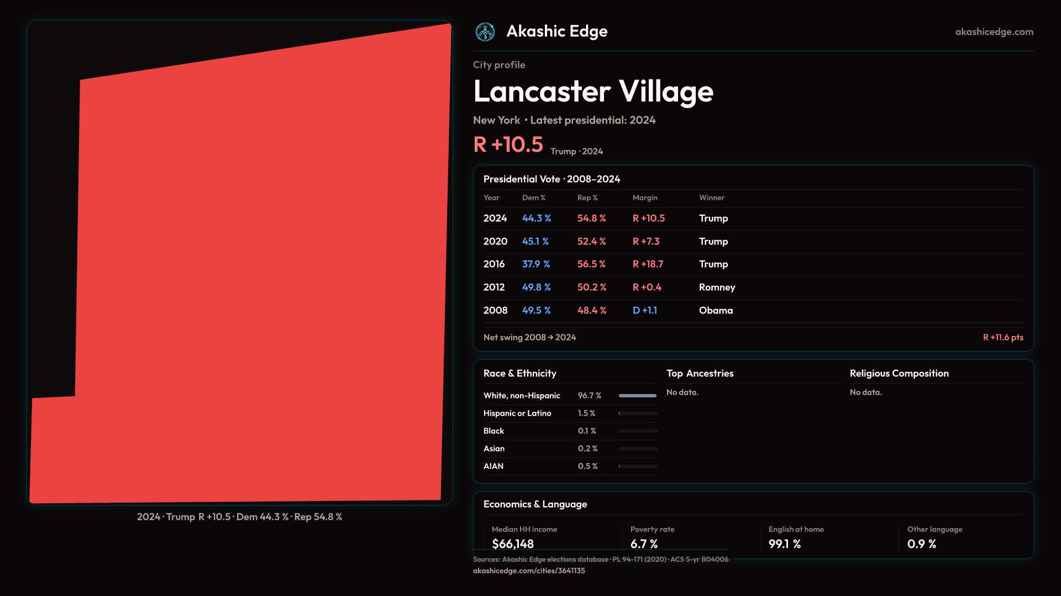Viewport: 1061px width, 596px height.
Task: Click the Akashic Edge brand name text
Action: pos(556,31)
